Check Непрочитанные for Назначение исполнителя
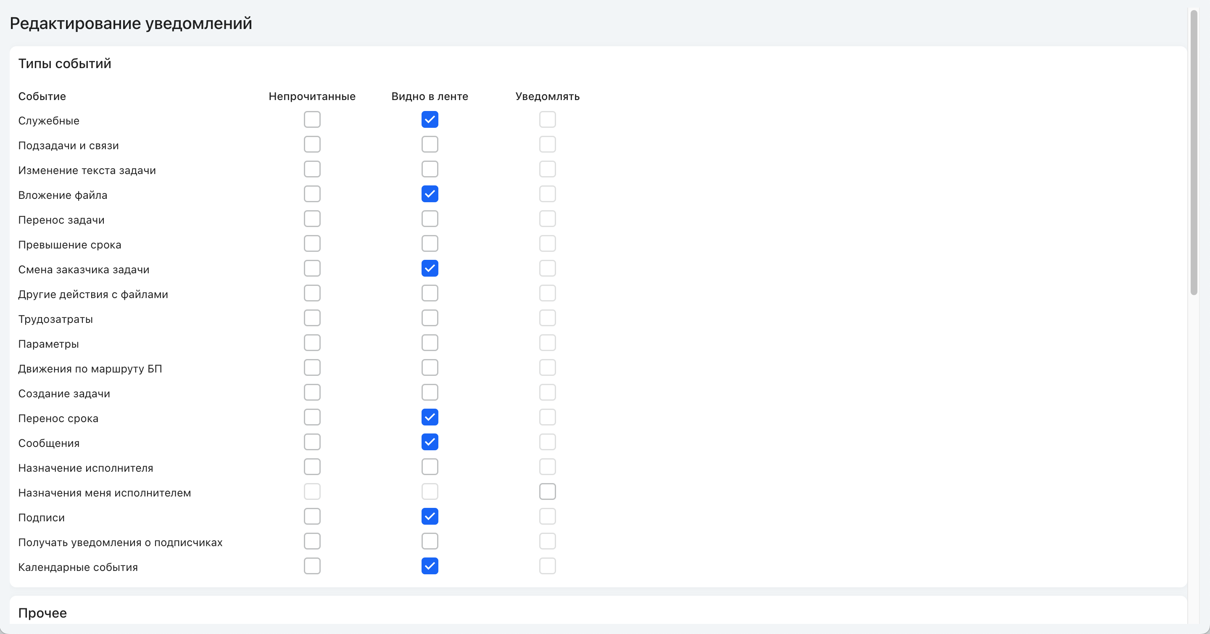The width and height of the screenshot is (1210, 634). pyautogui.click(x=312, y=467)
